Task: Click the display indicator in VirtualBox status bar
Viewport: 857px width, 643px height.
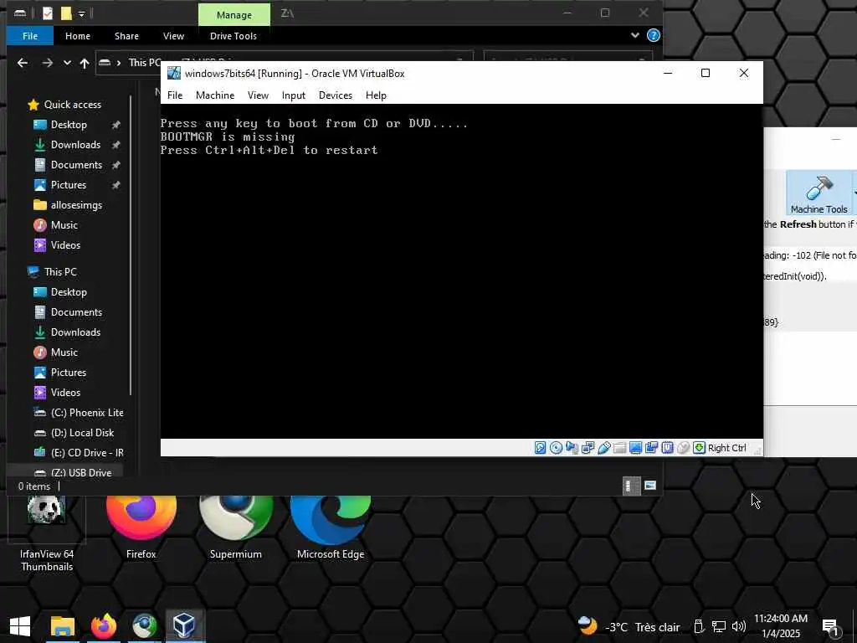Action: coord(636,448)
